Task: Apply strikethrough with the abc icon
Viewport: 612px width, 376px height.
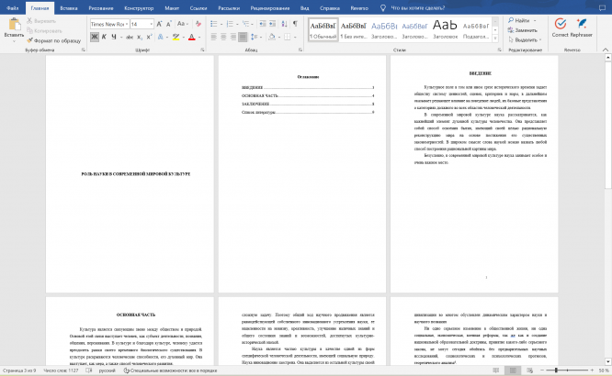Action: tap(130, 37)
